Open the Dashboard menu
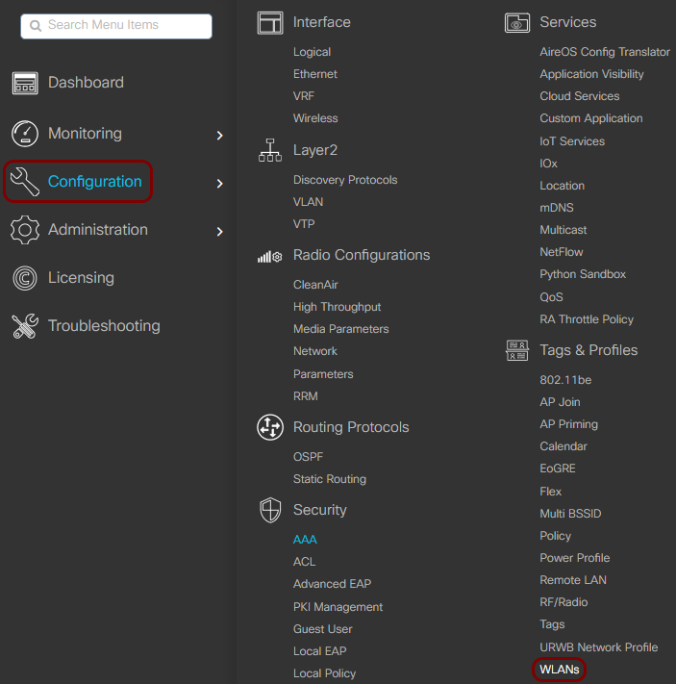 [86, 83]
